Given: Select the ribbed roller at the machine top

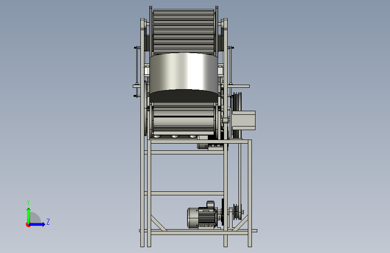Looking at the screenshot, I should (184, 32).
